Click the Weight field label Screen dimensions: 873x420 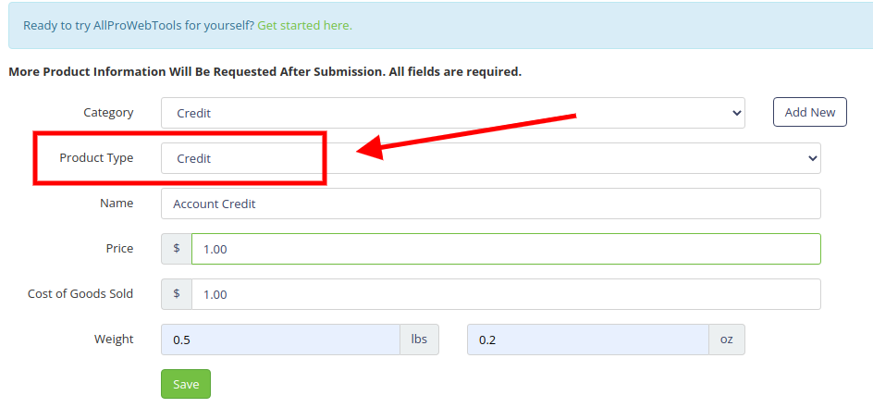(x=114, y=340)
